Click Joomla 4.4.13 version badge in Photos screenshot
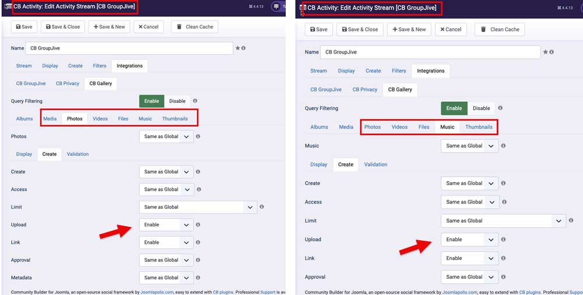Image resolution: width=583 pixels, height=295 pixels. pos(256,6)
